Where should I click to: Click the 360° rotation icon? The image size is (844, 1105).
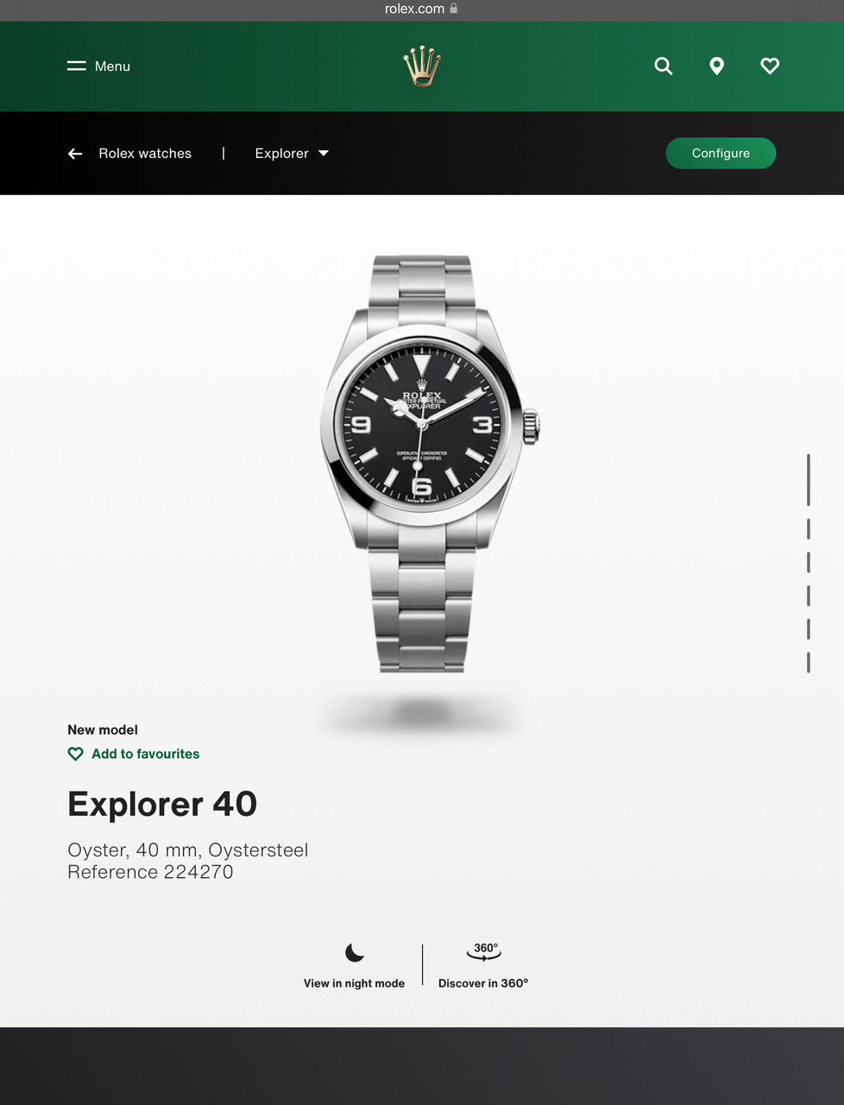[x=484, y=951]
